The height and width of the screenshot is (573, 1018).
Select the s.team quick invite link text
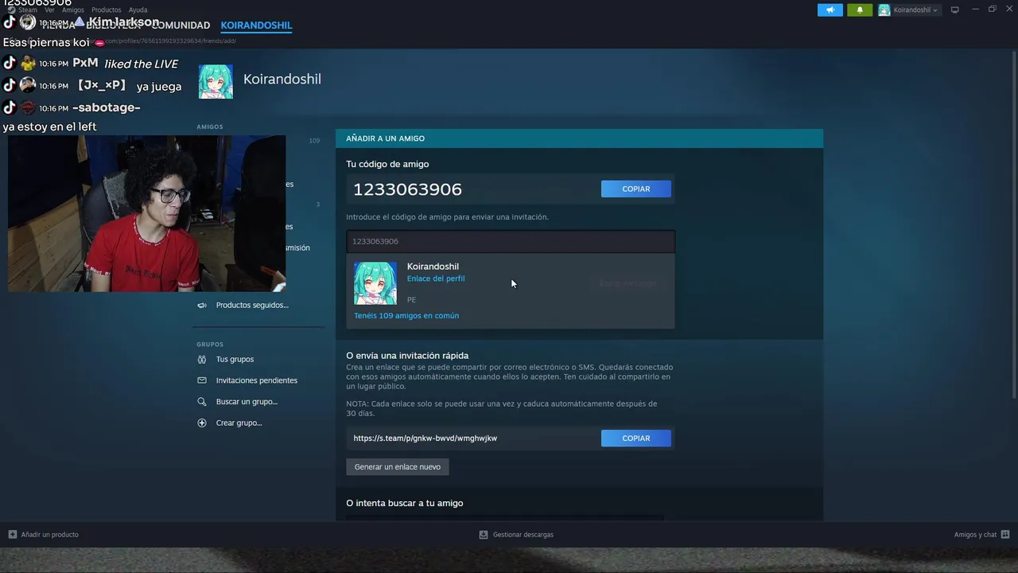[x=425, y=439]
